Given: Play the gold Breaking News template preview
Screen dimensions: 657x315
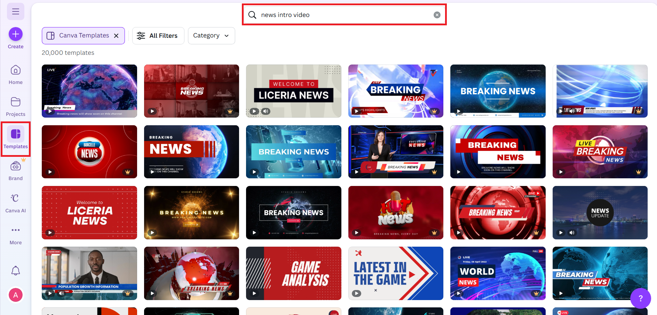Looking at the screenshot, I should tap(152, 233).
